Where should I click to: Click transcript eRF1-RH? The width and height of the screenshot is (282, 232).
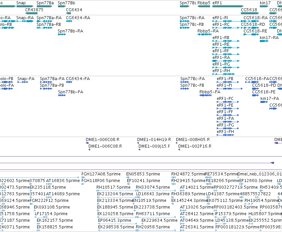point(224,74)
